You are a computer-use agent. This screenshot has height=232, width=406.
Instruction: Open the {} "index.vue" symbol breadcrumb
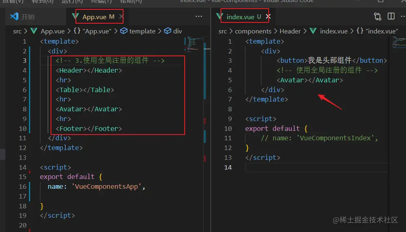(x=377, y=31)
